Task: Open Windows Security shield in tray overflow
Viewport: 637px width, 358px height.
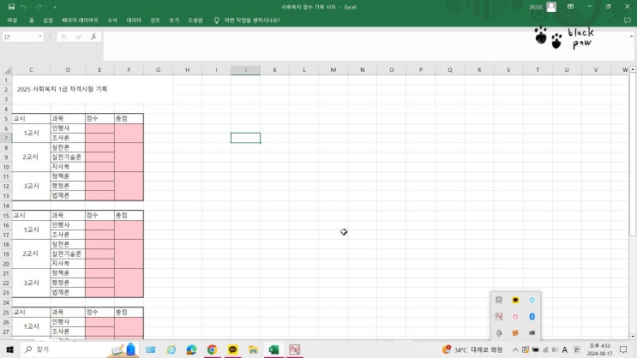Action: (x=532, y=300)
